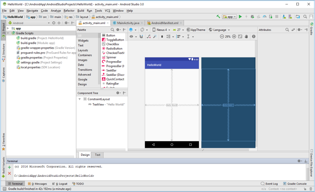Open the Project Structure icon
The height and width of the screenshot is (192, 315).
pyautogui.click(x=298, y=17)
